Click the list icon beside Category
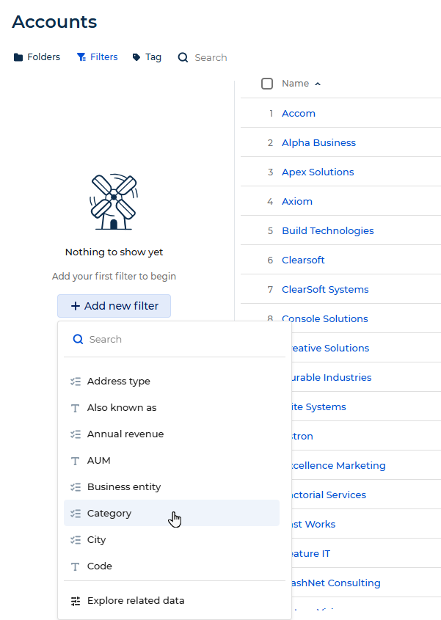Image resolution: width=441 pixels, height=620 pixels. [x=76, y=513]
